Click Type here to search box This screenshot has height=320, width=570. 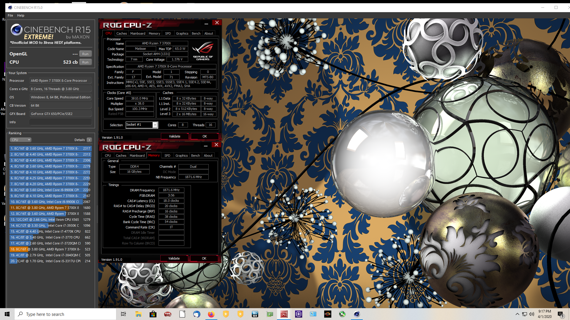(x=65, y=314)
